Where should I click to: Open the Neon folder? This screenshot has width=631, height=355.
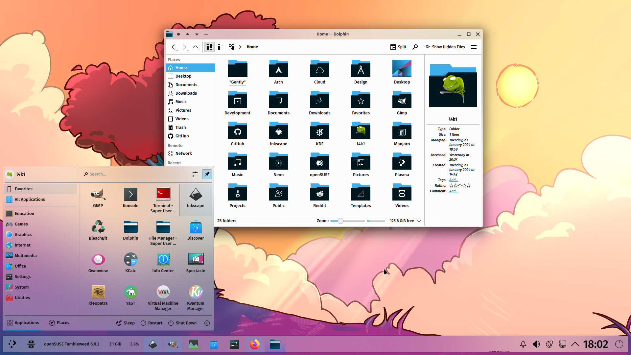coord(278,165)
